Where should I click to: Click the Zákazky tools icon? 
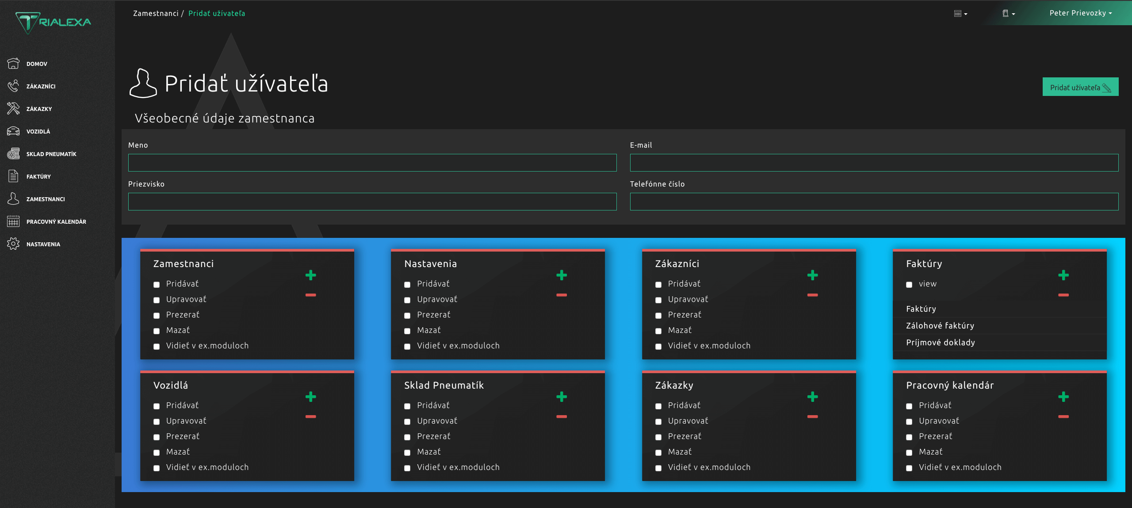(13, 108)
